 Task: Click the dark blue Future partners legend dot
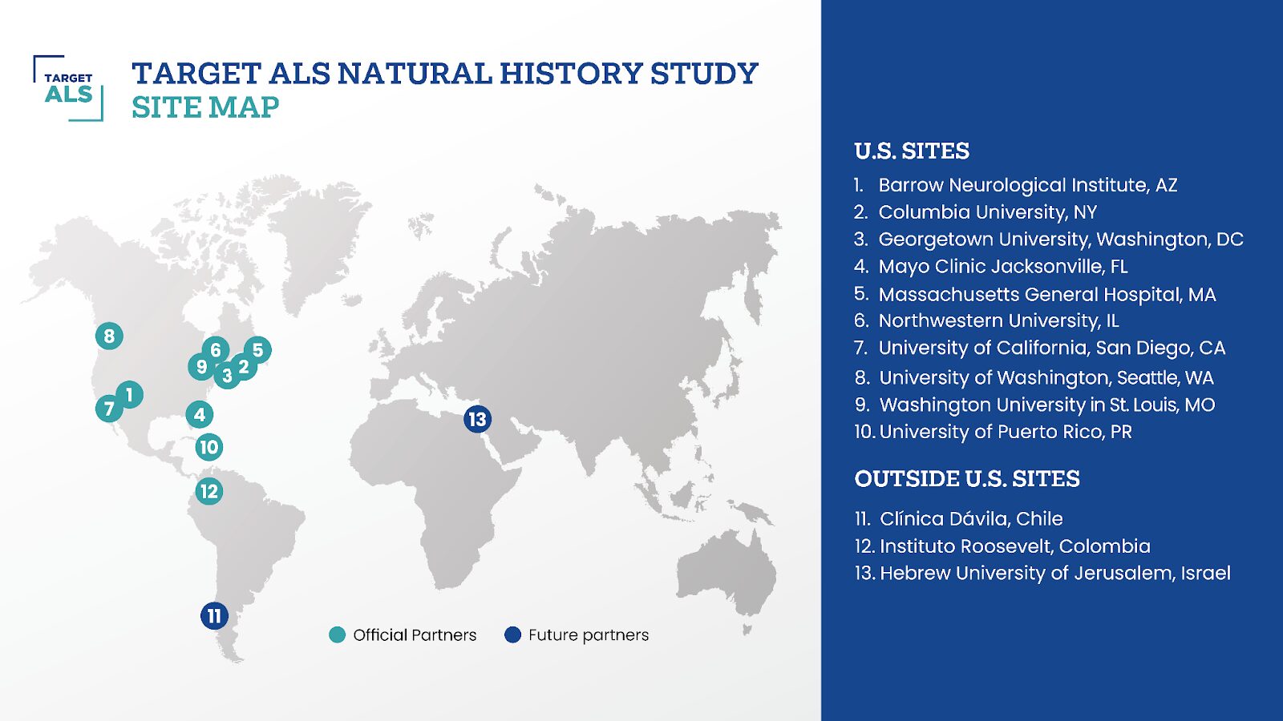click(x=512, y=634)
